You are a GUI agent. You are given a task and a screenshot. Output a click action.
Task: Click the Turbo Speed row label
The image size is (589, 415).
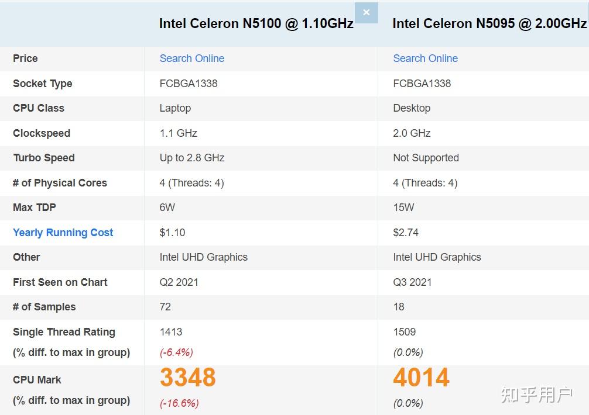[43, 158]
